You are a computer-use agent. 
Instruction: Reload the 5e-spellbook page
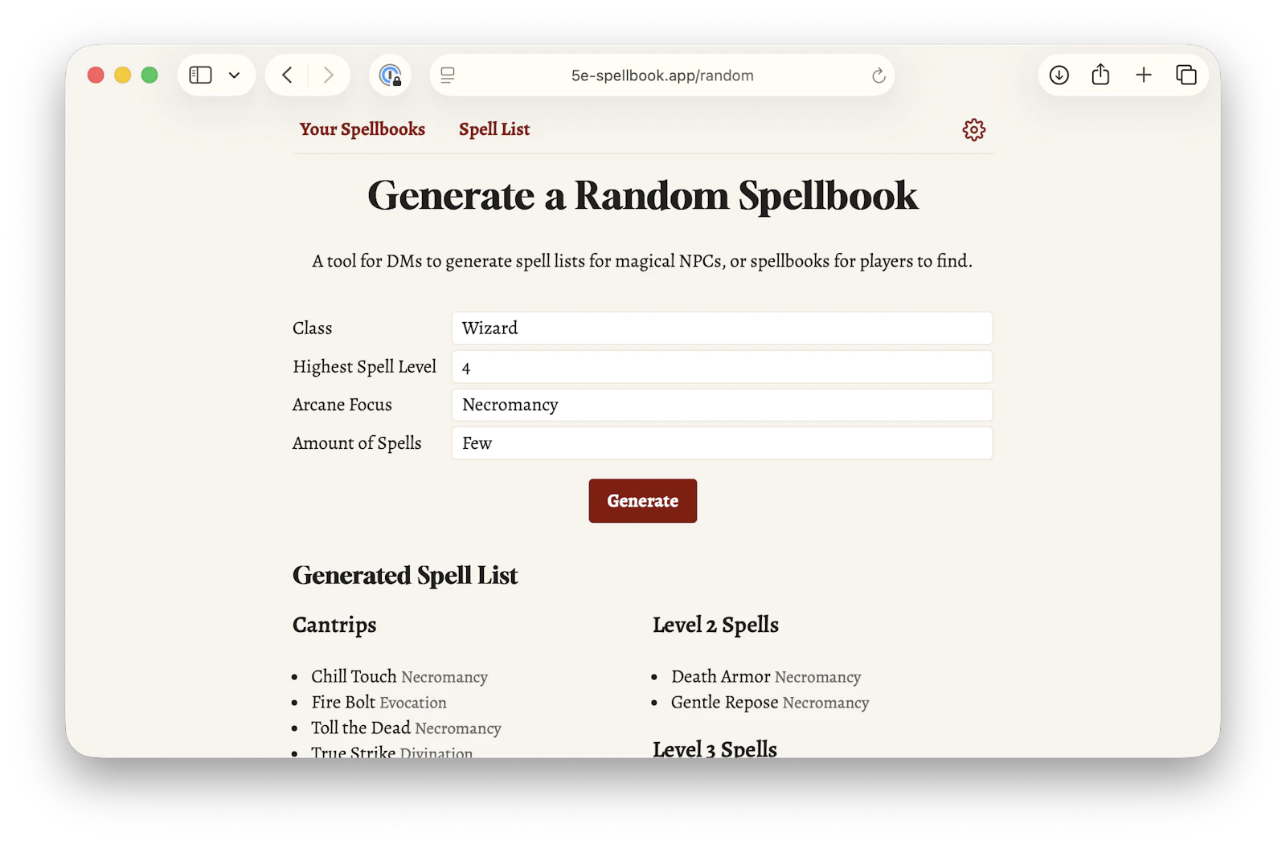click(x=878, y=75)
